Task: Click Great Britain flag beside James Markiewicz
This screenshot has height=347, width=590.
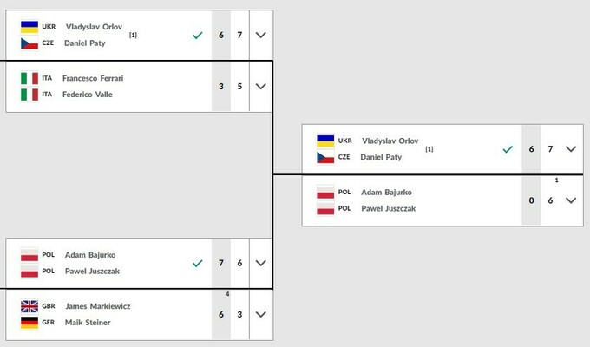Action: (x=29, y=305)
